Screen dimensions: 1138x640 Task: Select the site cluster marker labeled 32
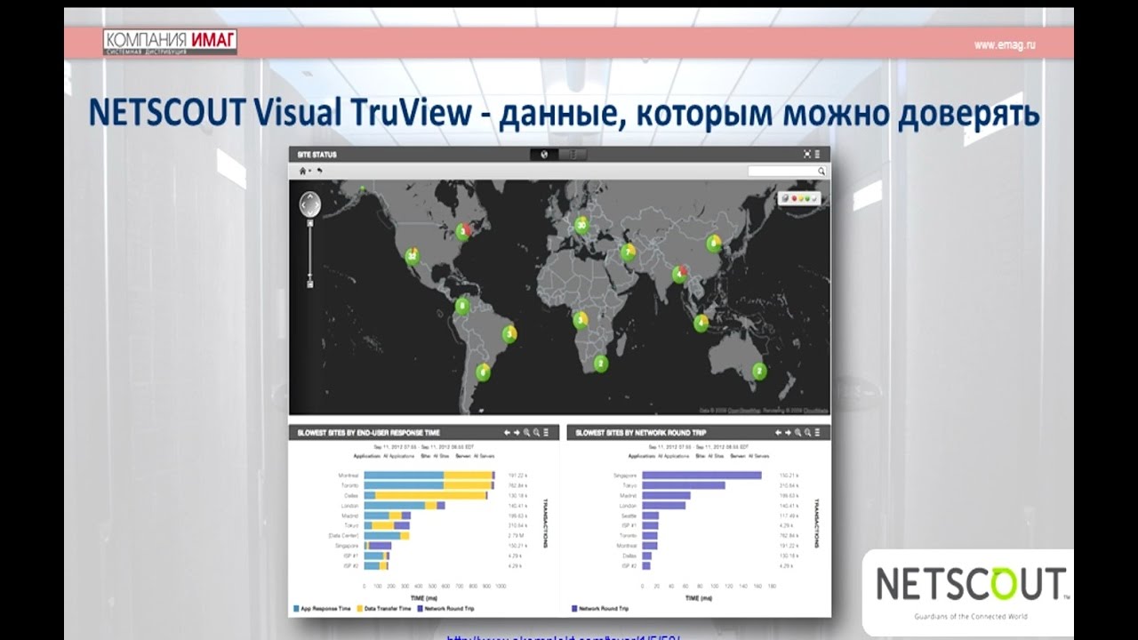[x=412, y=256]
